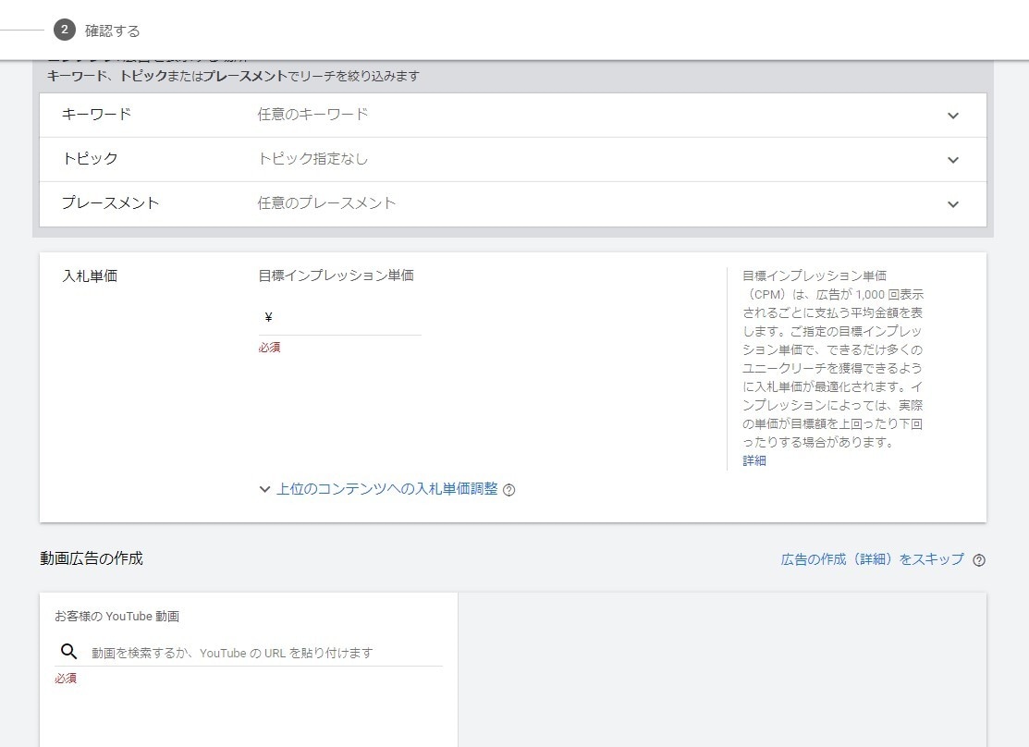Click the 目標インプレッション単価 field label
This screenshot has width=1029, height=747.
pos(336,275)
